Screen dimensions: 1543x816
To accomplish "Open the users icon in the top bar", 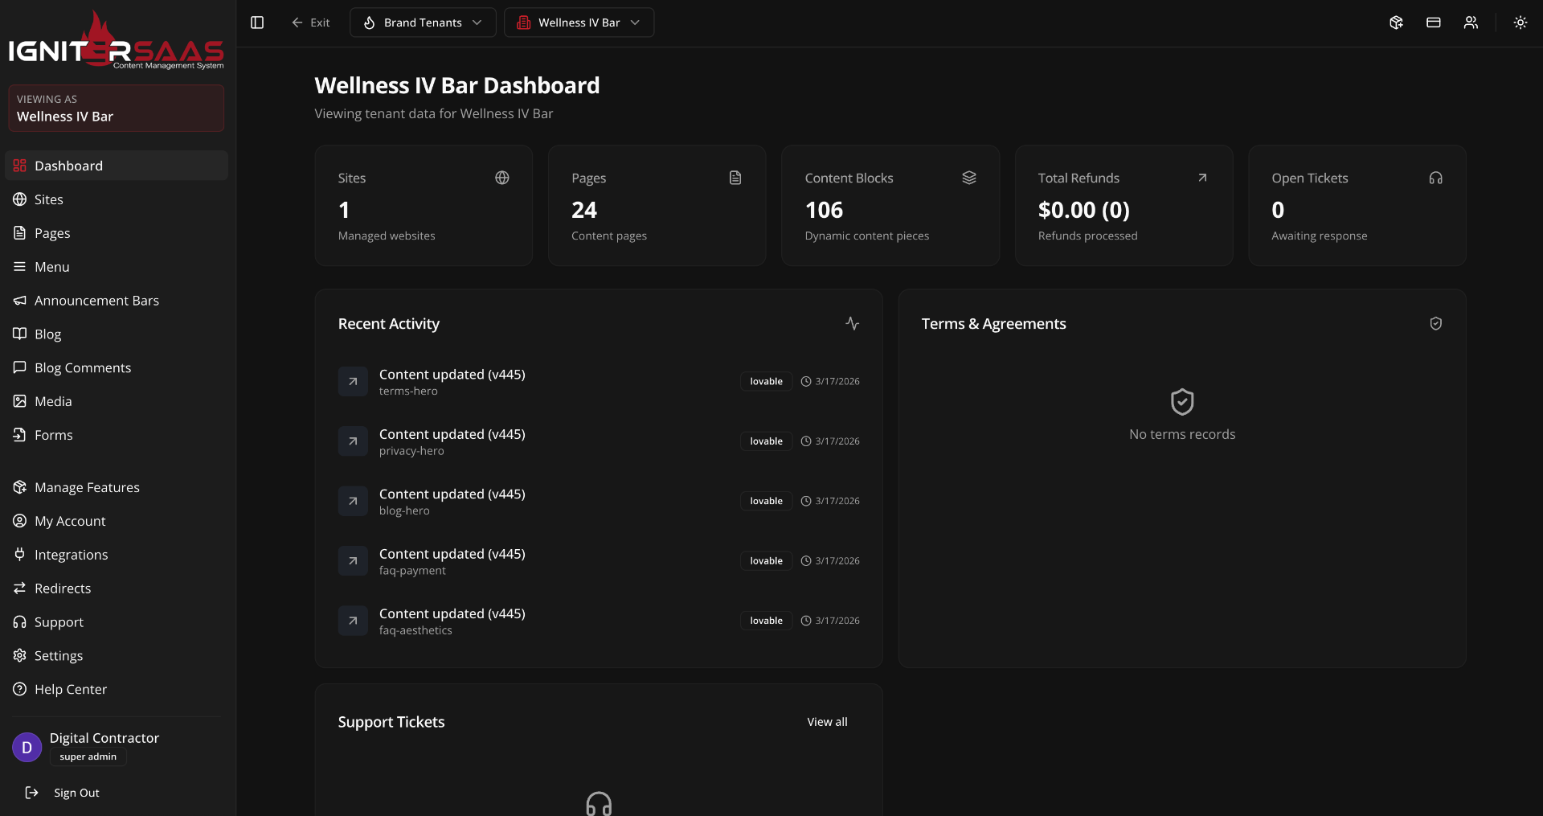I will (1471, 23).
